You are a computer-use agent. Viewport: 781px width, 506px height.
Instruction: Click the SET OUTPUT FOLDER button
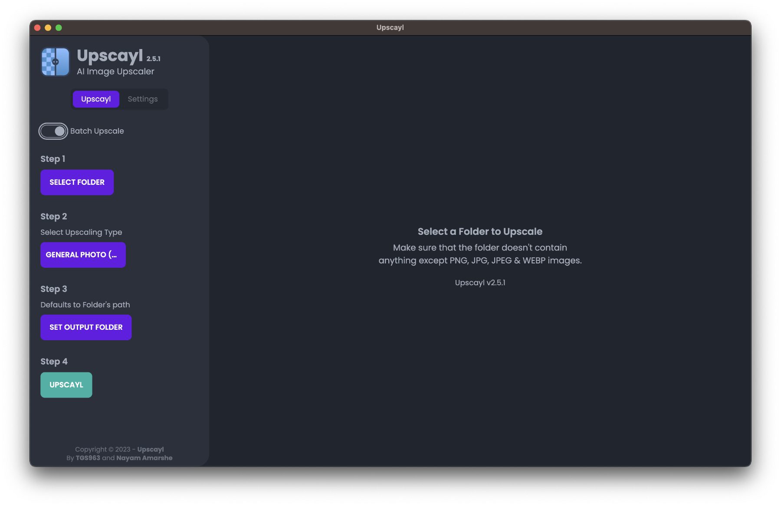pos(86,327)
